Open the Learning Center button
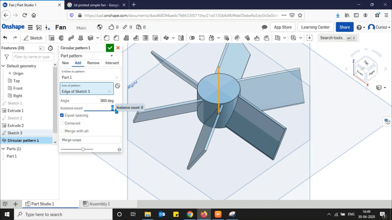This screenshot has width=392, height=220. 315,27
